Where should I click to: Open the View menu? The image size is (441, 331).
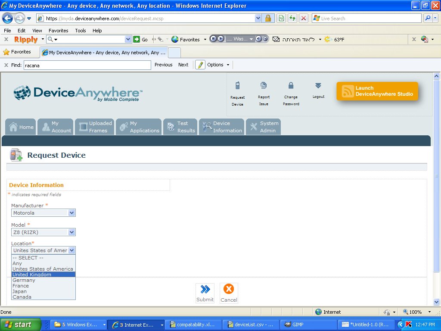pos(37,31)
